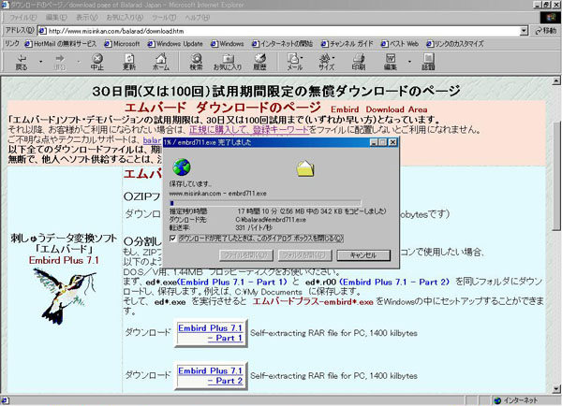Click Embird Plus 7.1 - Part 2 download link
Viewport: 562px width, 406px height.
(211, 375)
